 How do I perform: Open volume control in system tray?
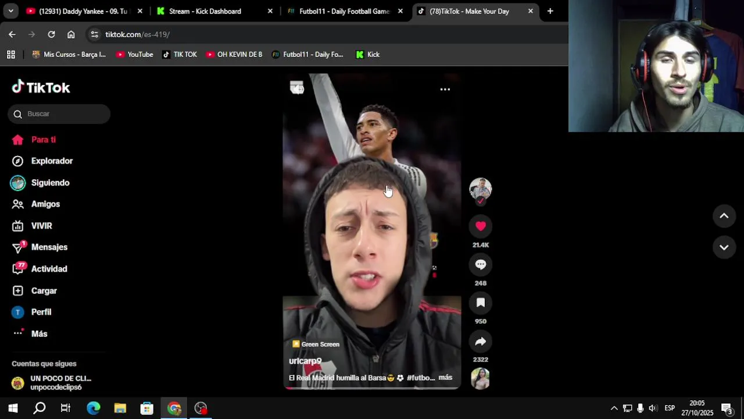pyautogui.click(x=653, y=408)
